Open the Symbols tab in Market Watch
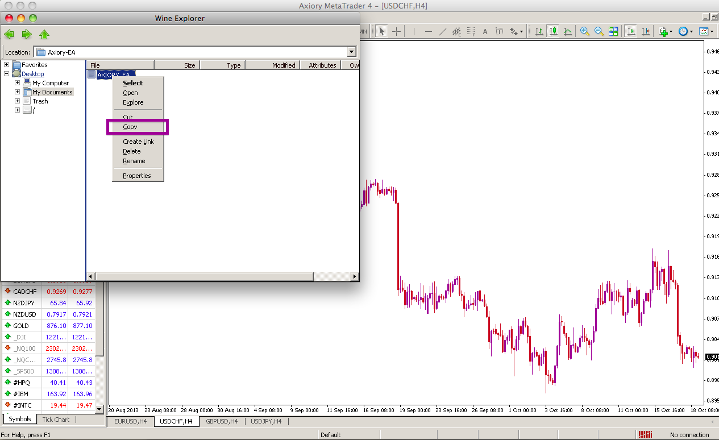This screenshot has width=719, height=440. point(20,420)
